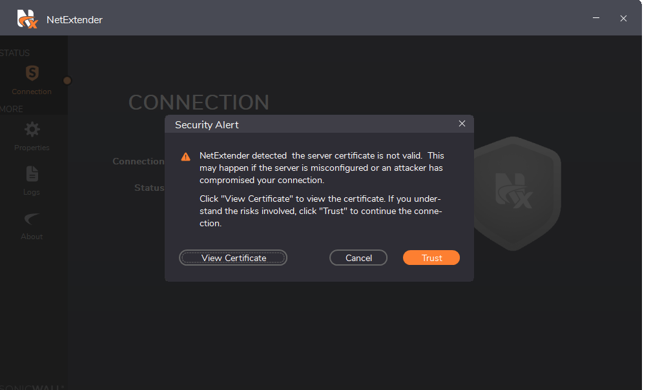Trust the server certificate
651x390 pixels.
tap(431, 258)
